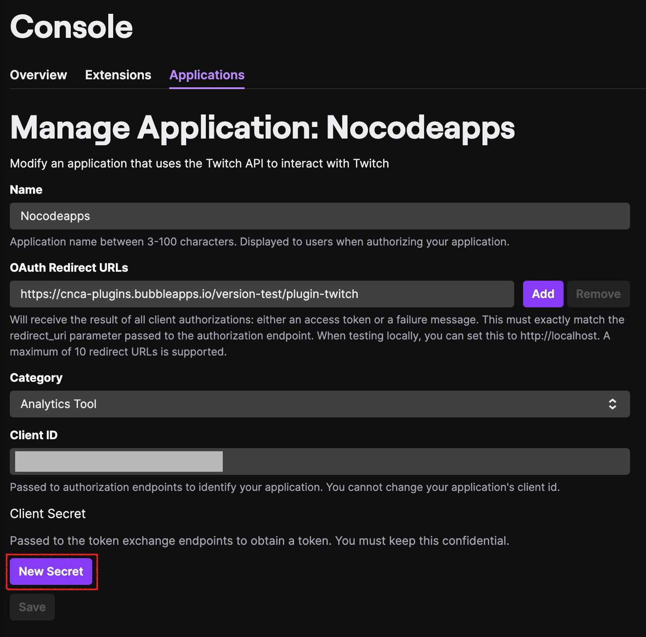Click the Console page heading

coord(71,27)
